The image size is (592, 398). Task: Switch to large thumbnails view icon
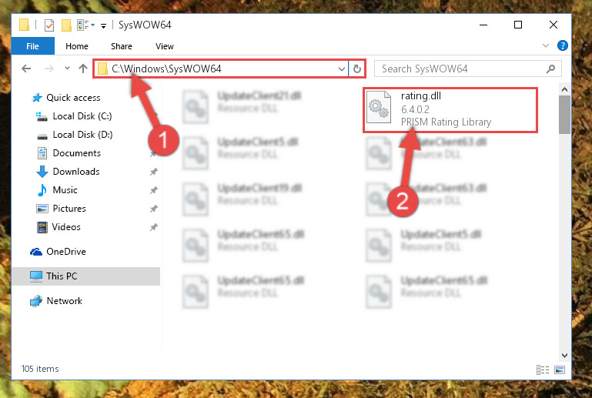(x=560, y=370)
